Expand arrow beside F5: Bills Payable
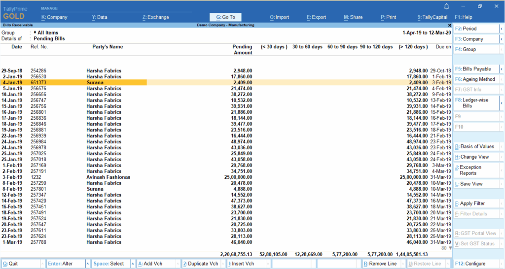Screen dimensions: 505x269 coord(502,69)
